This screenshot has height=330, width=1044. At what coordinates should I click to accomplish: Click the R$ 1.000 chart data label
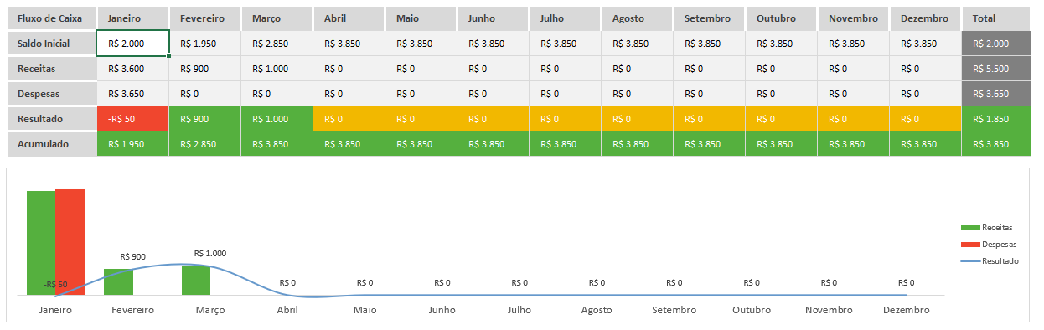tap(210, 253)
